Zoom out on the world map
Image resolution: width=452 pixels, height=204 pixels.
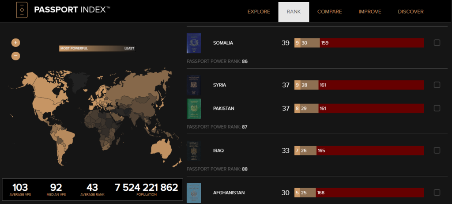[16, 56]
